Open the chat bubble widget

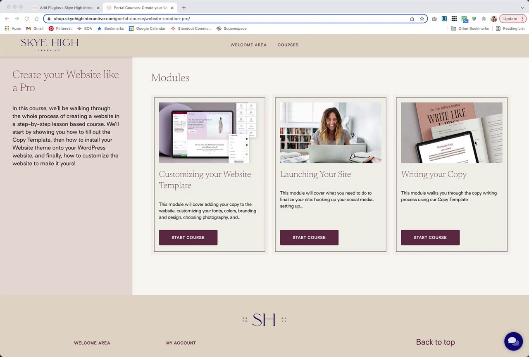pyautogui.click(x=513, y=341)
